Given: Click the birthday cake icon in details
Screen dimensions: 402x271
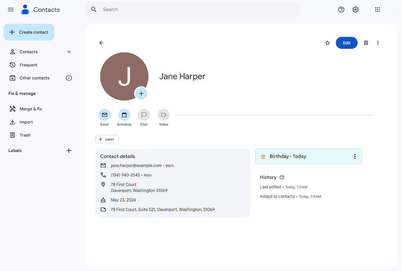Looking at the screenshot, I should [x=103, y=200].
